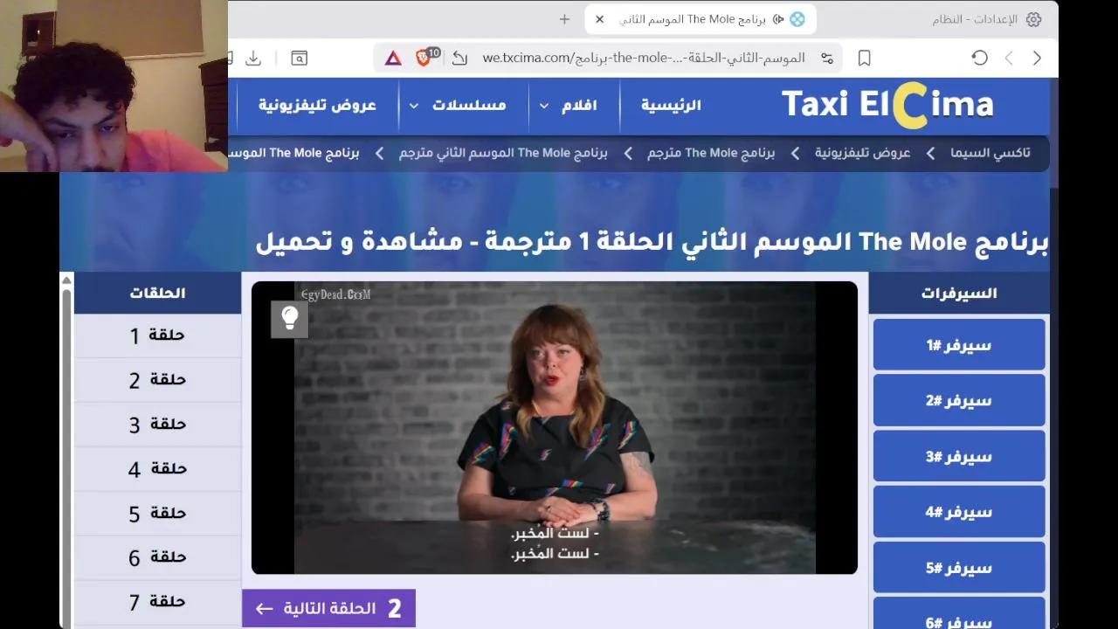Open the find-in-page toolbar icon
1118x629 pixels.
299,59
